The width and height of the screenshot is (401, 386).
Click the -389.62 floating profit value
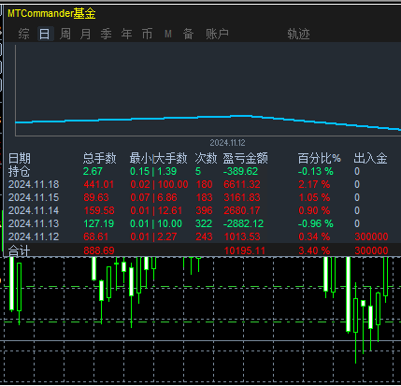click(x=240, y=171)
